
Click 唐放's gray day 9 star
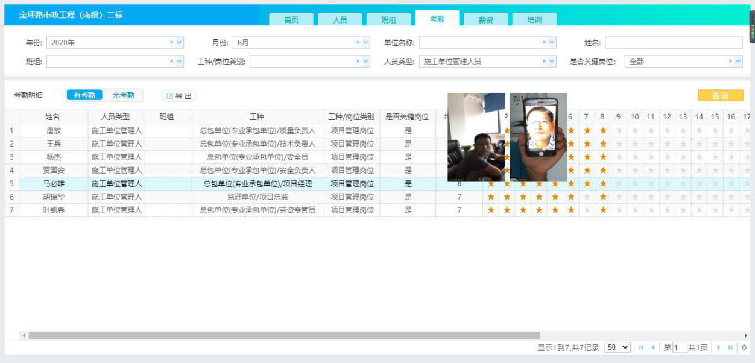click(x=619, y=130)
